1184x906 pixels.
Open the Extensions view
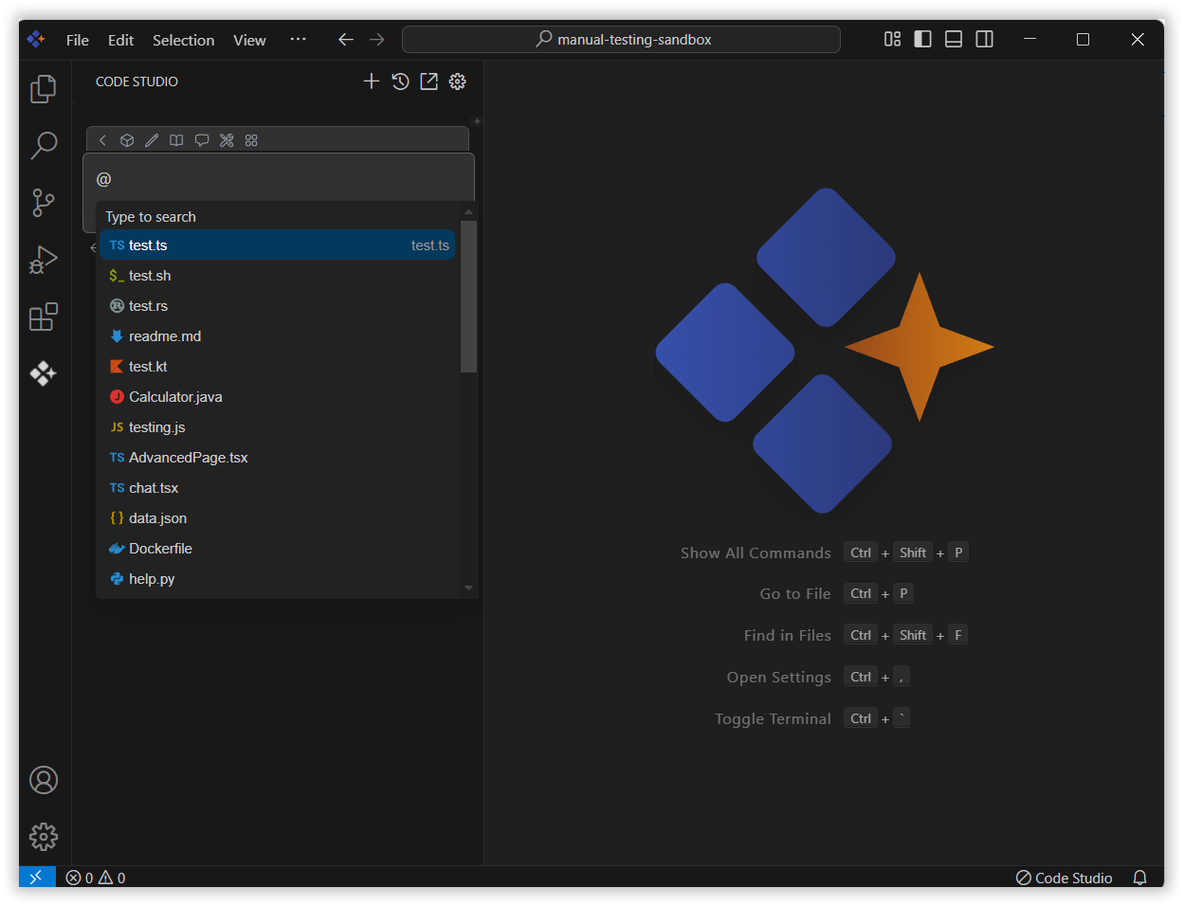click(44, 317)
